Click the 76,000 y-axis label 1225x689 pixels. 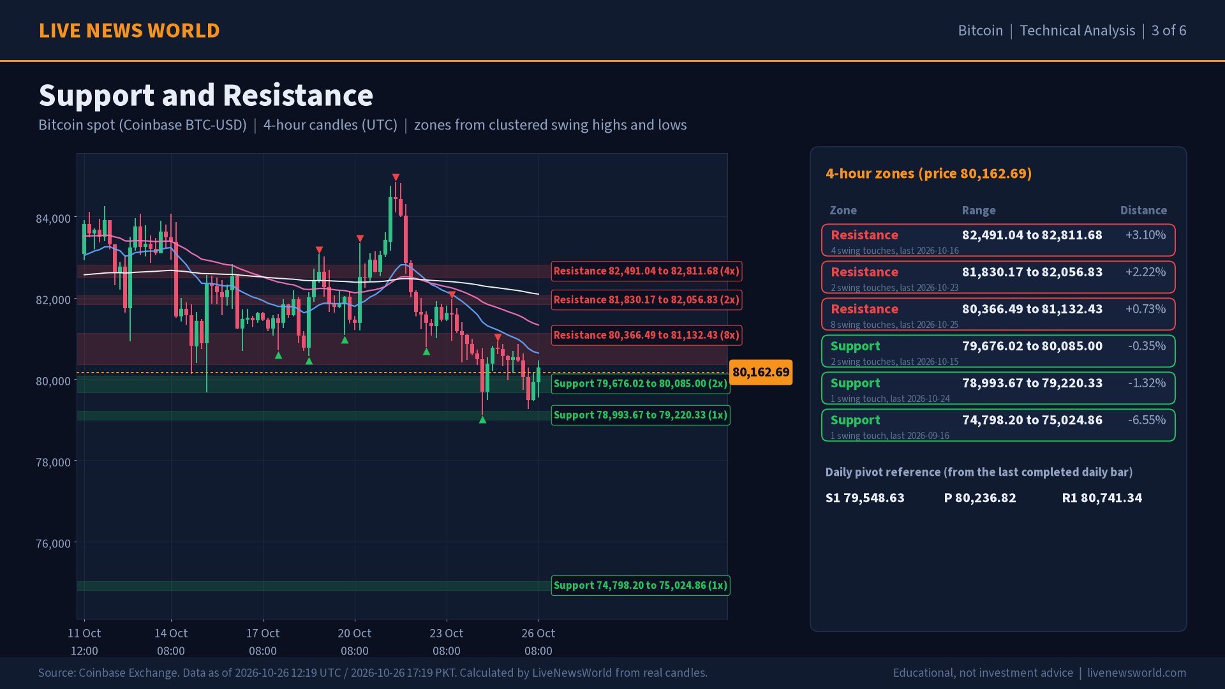click(x=53, y=544)
